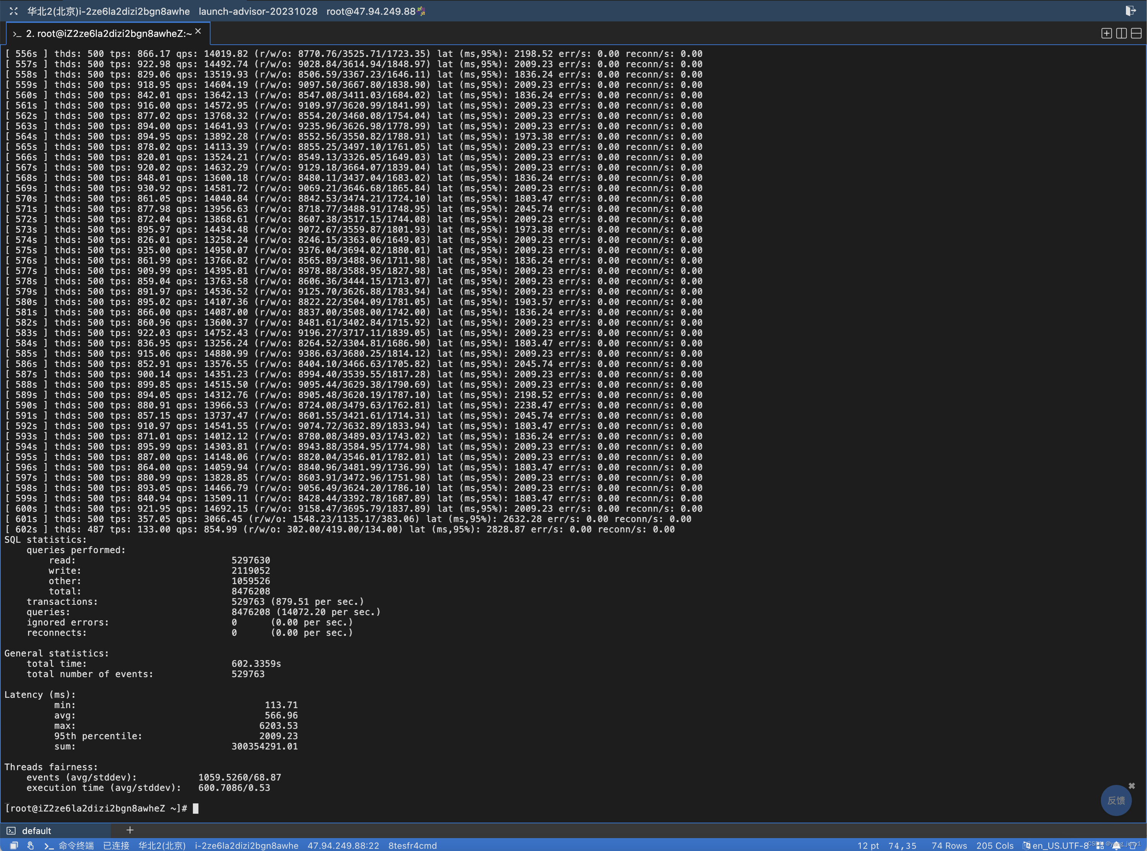Click the 命令终端 terminal type selector

tap(75, 845)
